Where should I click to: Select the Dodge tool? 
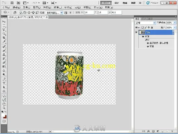[x=4, y=74]
